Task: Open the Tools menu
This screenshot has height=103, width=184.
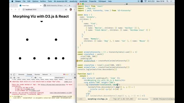Action: tap(50, 1)
